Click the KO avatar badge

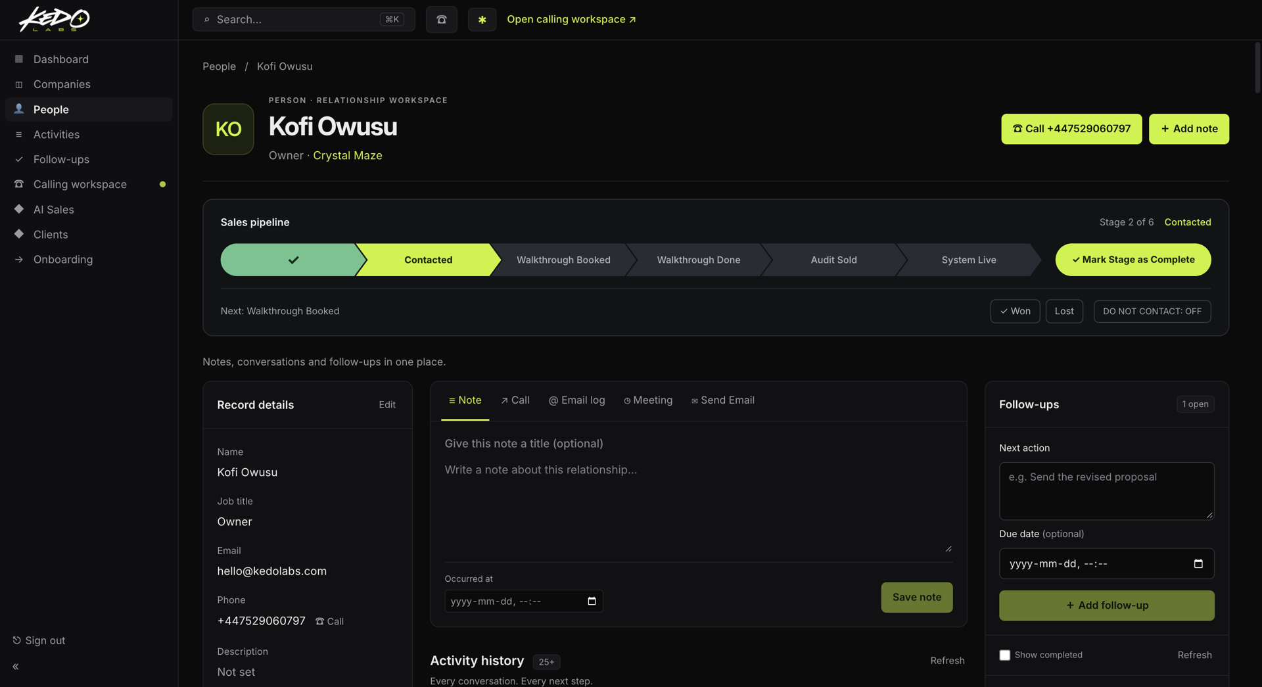228,129
